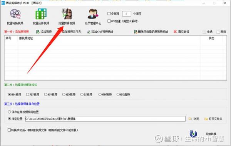Click 删除已选择的原视频地址 icon
The height and width of the screenshot is (146, 231).
point(136,32)
